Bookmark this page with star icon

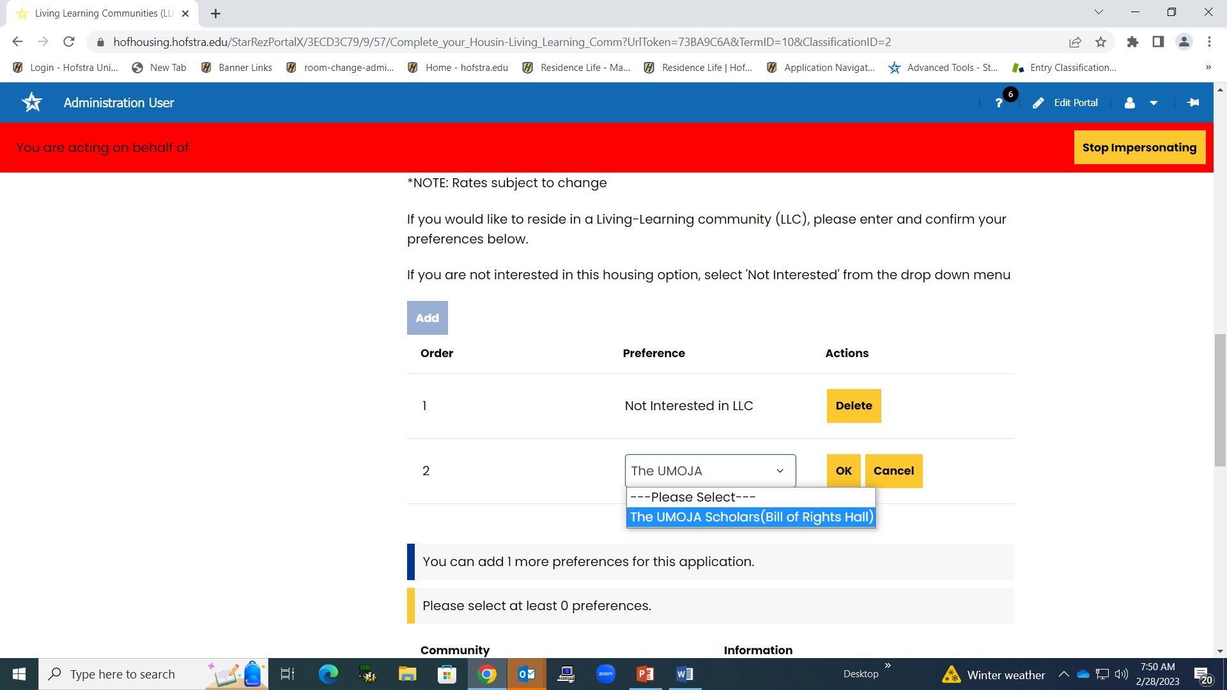[x=1100, y=42]
